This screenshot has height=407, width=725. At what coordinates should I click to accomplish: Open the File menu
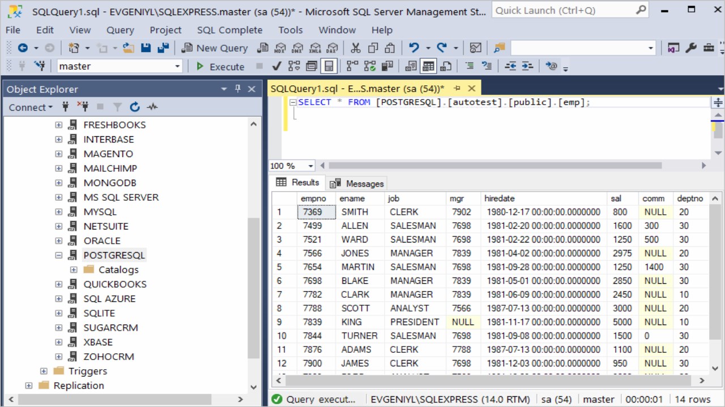pos(12,30)
